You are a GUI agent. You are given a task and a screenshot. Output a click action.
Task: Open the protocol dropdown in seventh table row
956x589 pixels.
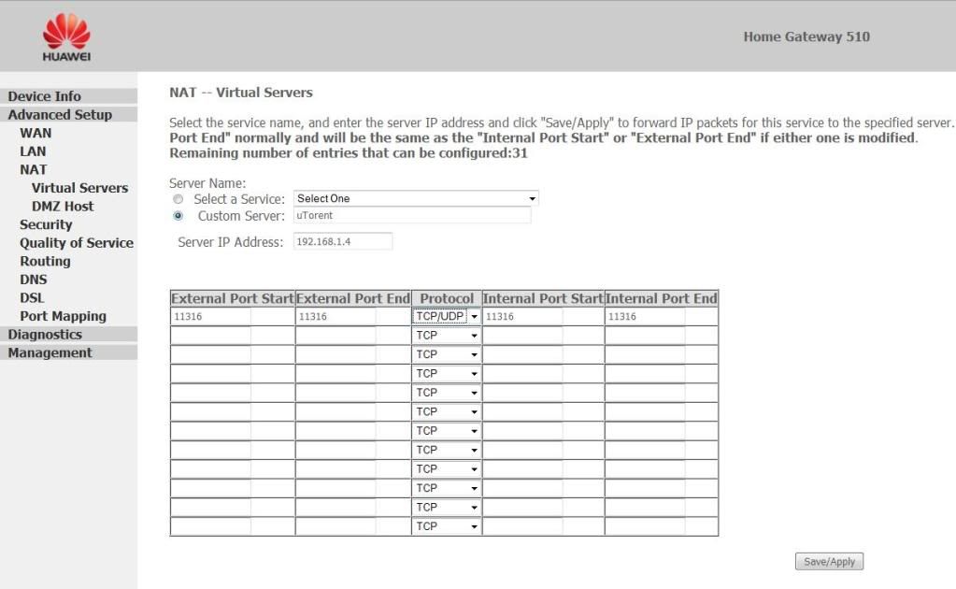click(447, 430)
